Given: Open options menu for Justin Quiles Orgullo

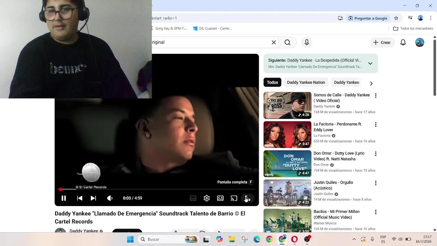Looking at the screenshot, I should 376,183.
